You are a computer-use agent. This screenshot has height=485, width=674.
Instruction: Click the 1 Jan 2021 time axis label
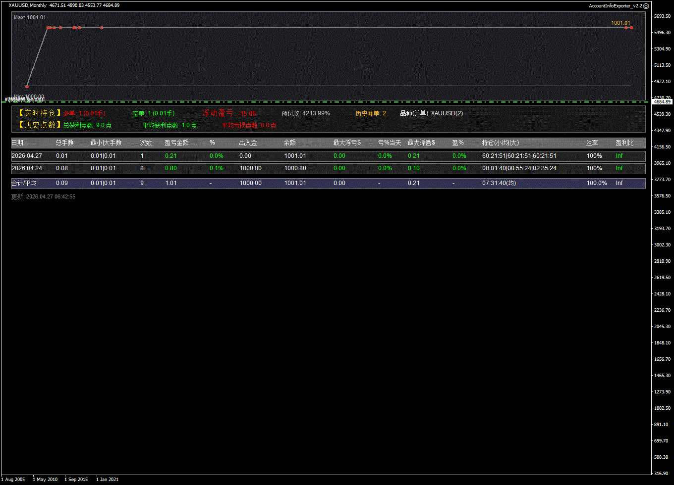107,479
